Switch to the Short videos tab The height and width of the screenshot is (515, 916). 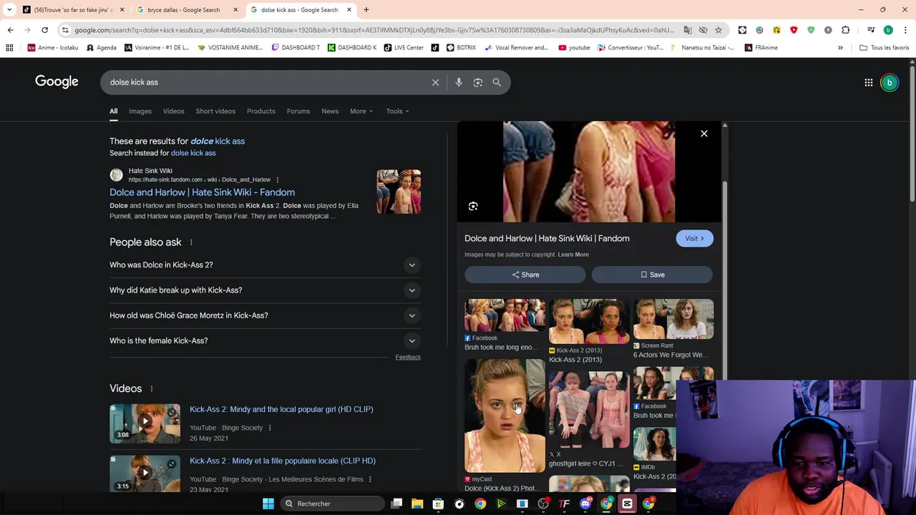point(215,111)
